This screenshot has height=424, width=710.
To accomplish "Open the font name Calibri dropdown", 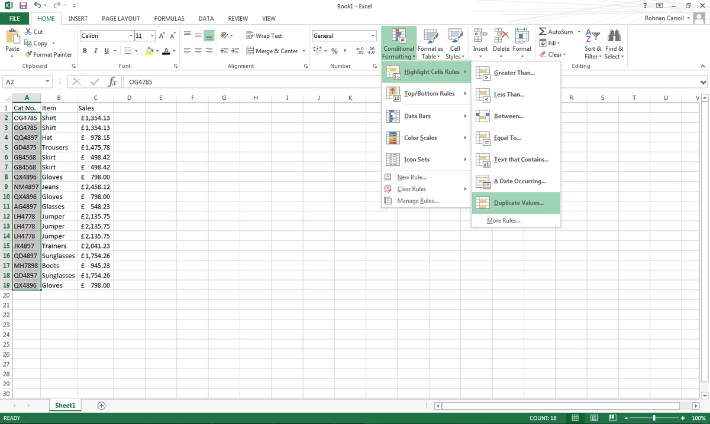I will (x=130, y=36).
